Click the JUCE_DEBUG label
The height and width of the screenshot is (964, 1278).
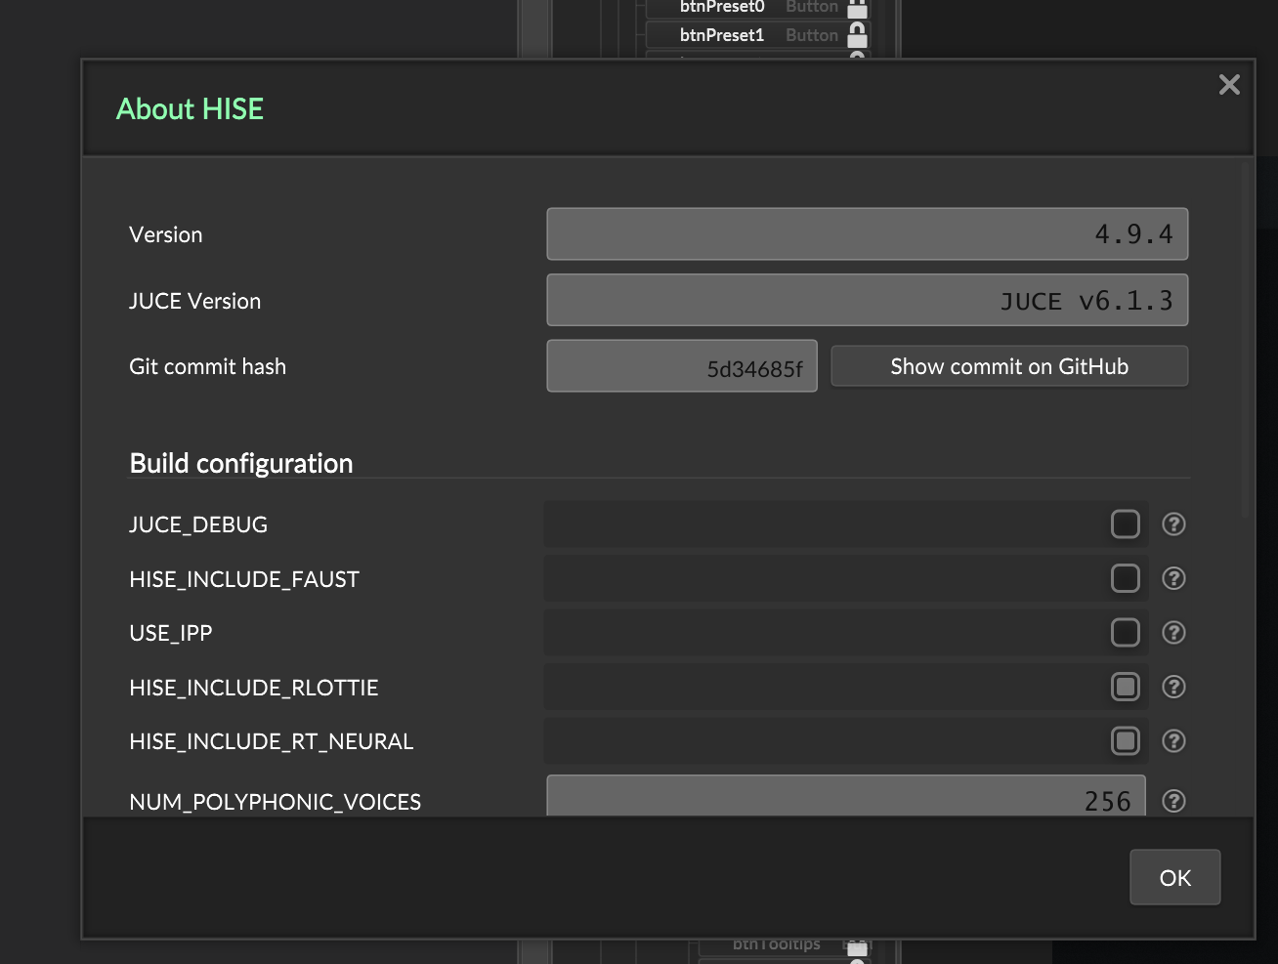tap(198, 524)
